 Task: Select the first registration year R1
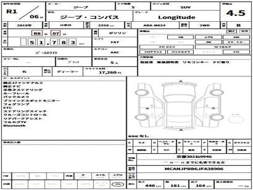[x=11, y=11]
